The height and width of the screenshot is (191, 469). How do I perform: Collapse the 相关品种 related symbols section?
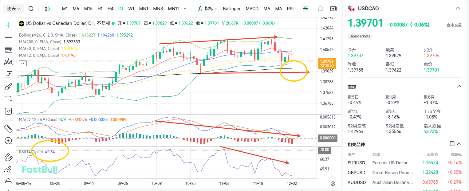coord(459,144)
